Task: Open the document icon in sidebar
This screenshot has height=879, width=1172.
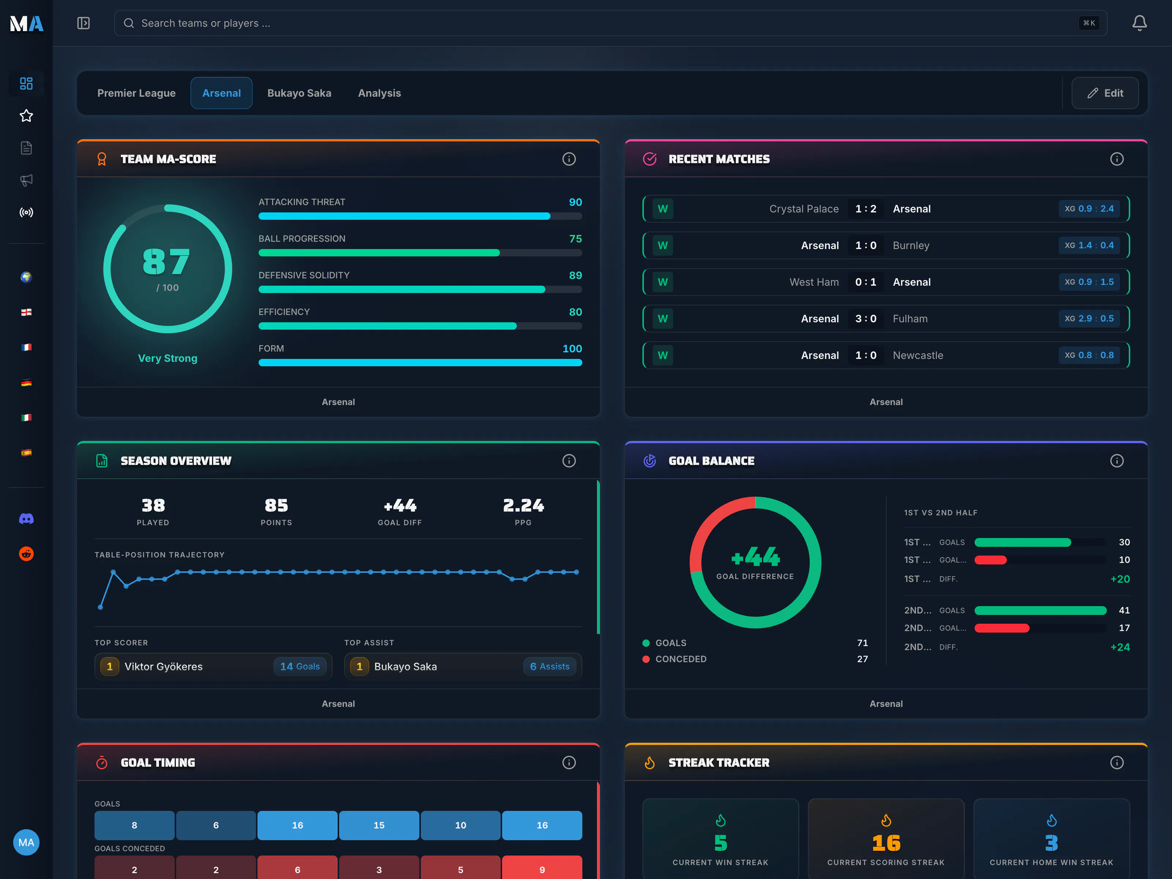Action: coord(26,148)
